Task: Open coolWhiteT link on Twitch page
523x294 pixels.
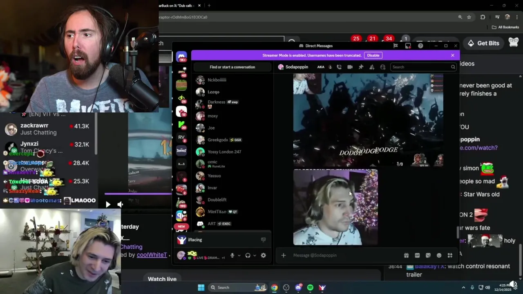Action: [152, 254]
